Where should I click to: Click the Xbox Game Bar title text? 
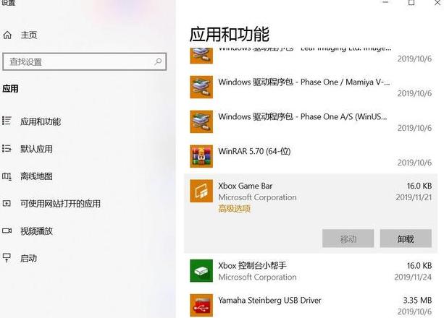(x=246, y=186)
